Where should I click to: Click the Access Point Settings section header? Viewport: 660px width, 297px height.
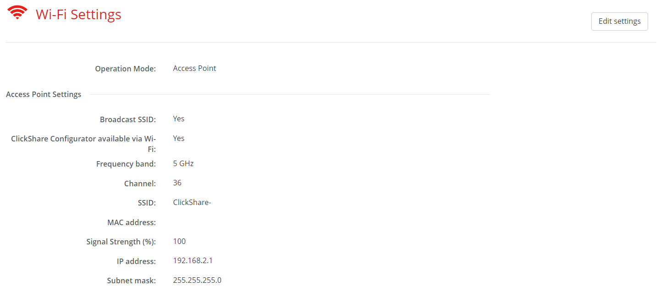44,94
